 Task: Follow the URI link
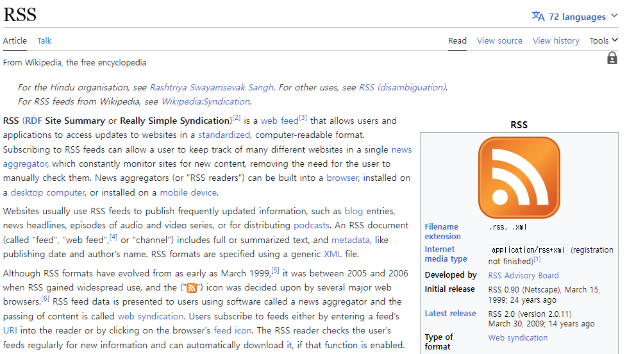point(10,330)
